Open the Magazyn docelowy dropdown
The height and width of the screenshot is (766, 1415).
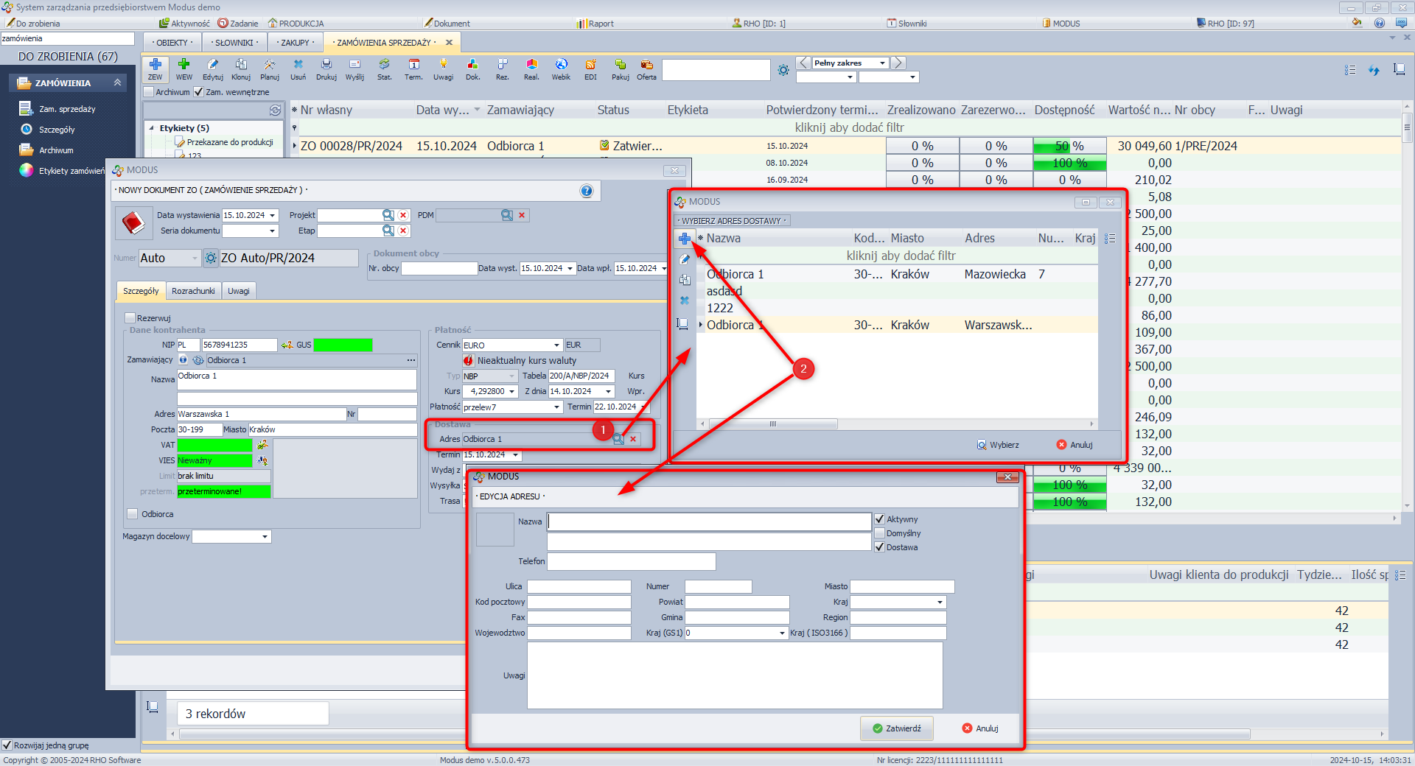(x=265, y=537)
